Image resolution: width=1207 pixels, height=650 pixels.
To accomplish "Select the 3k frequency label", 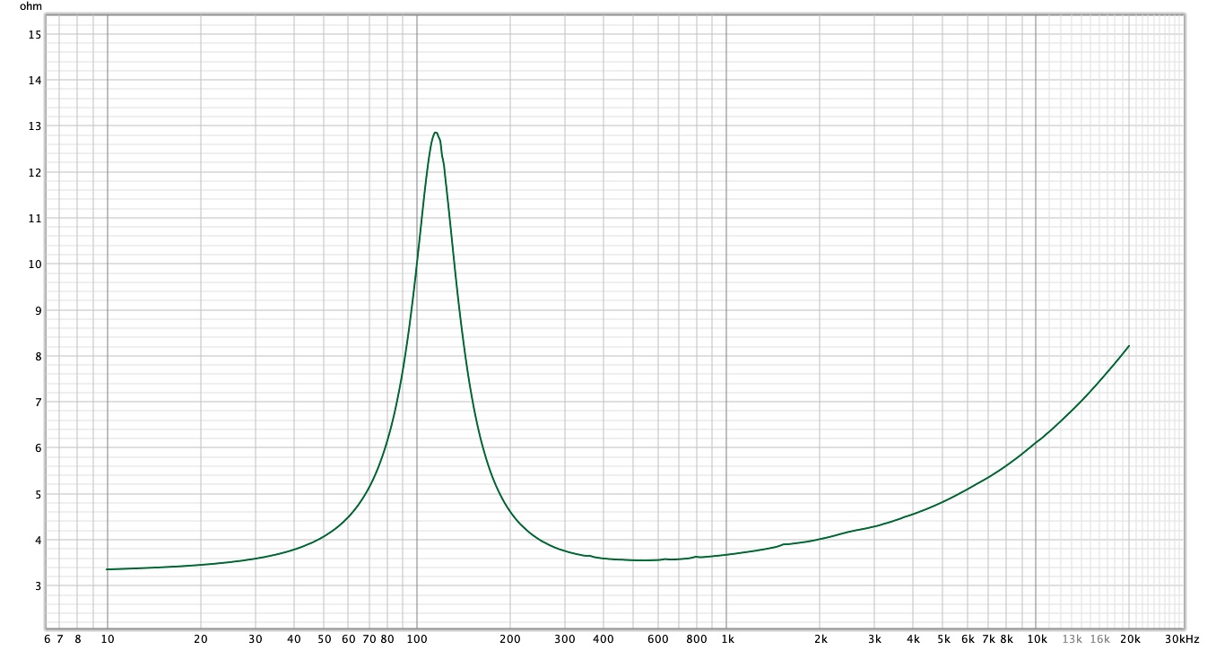I will [x=875, y=639].
